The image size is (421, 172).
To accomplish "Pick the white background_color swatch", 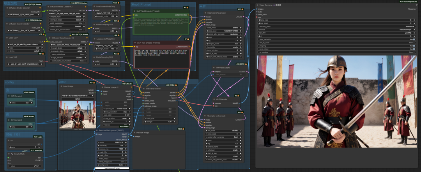I will coord(112,168).
